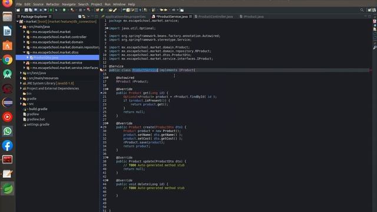377x212 pixels.
Task: Toggle the code fold at line 19 @Override
Action: (107, 89)
